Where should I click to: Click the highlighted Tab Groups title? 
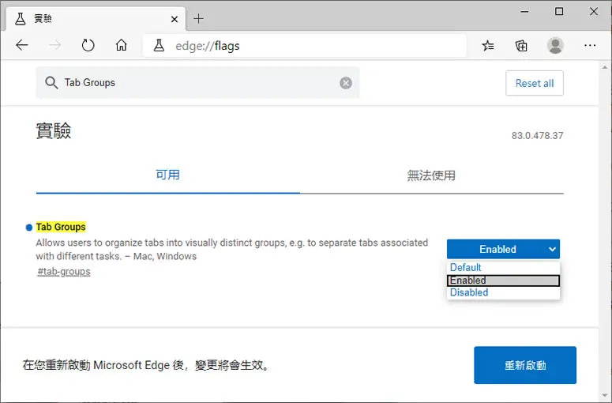pos(61,227)
